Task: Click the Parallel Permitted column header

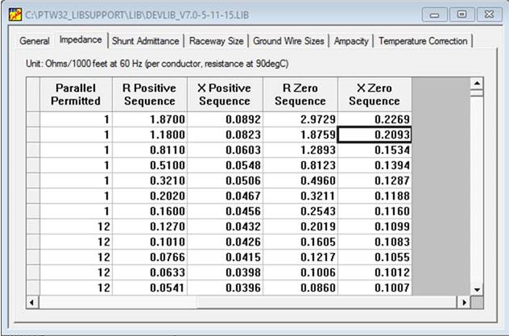Action: (x=76, y=94)
